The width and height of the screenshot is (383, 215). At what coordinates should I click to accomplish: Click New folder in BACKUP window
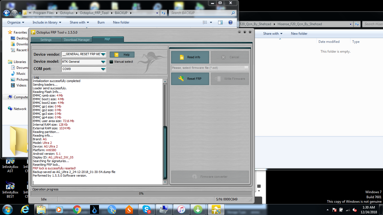121,22
